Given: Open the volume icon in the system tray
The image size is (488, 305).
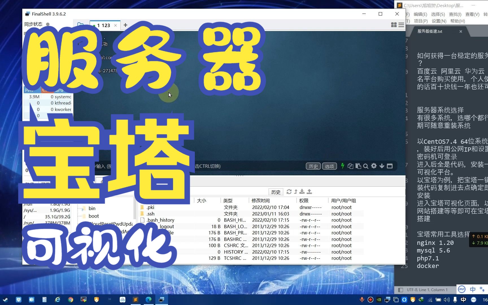Looking at the screenshot, I should point(446,300).
